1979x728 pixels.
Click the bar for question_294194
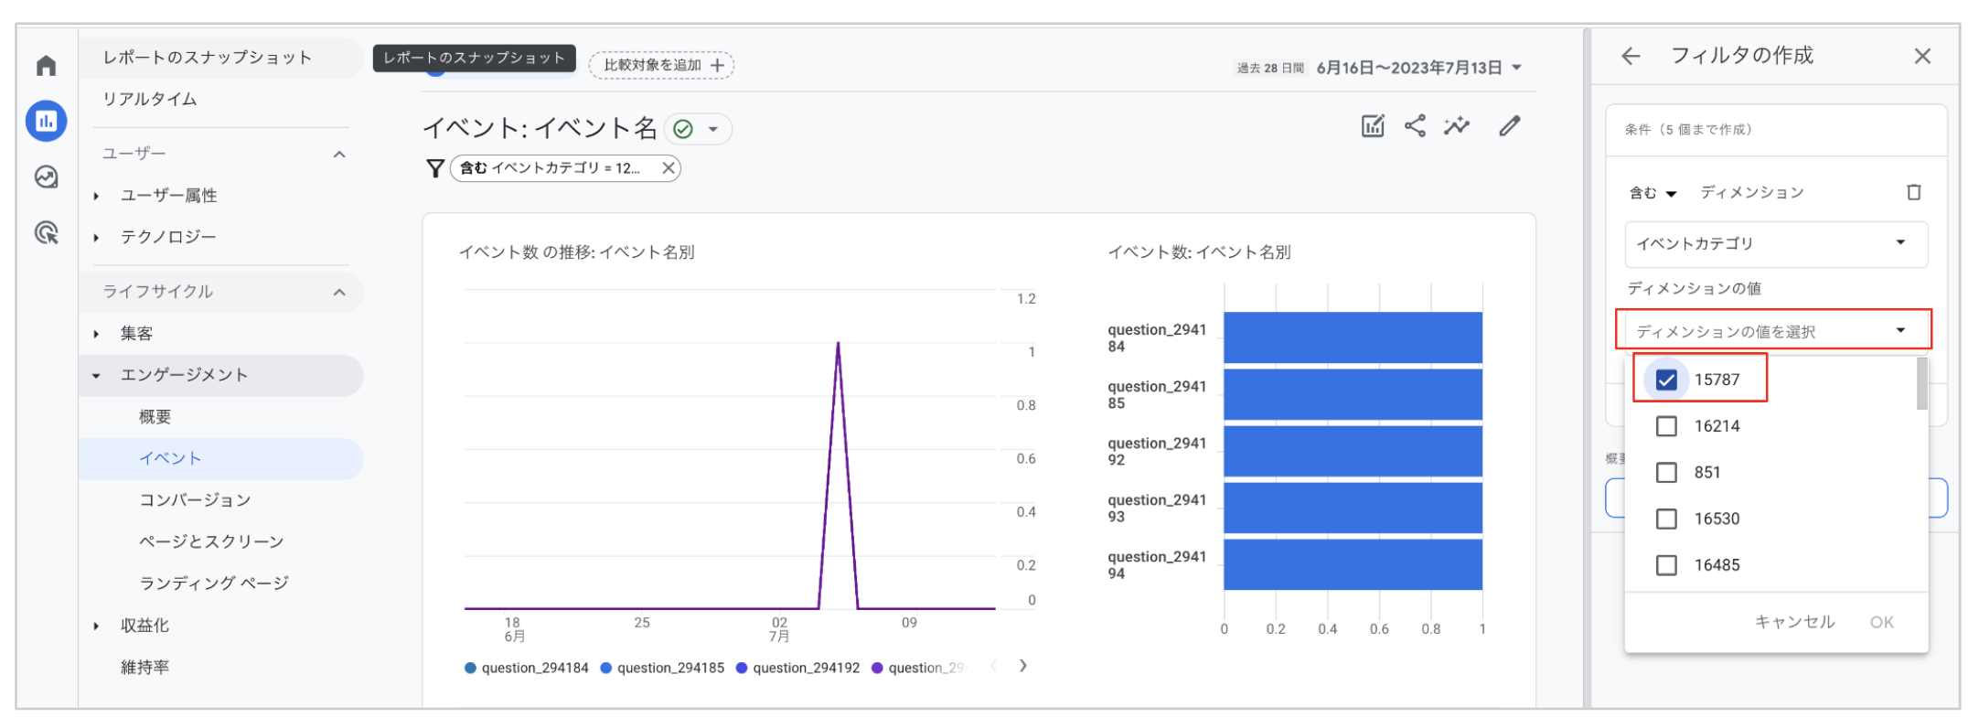(1353, 564)
